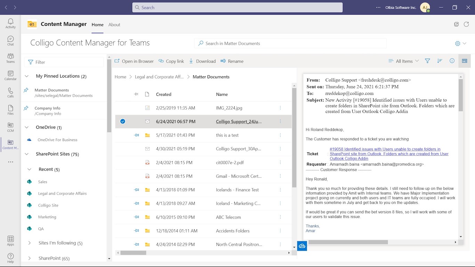Show more apps via the ellipsis icon

pyautogui.click(x=10, y=162)
